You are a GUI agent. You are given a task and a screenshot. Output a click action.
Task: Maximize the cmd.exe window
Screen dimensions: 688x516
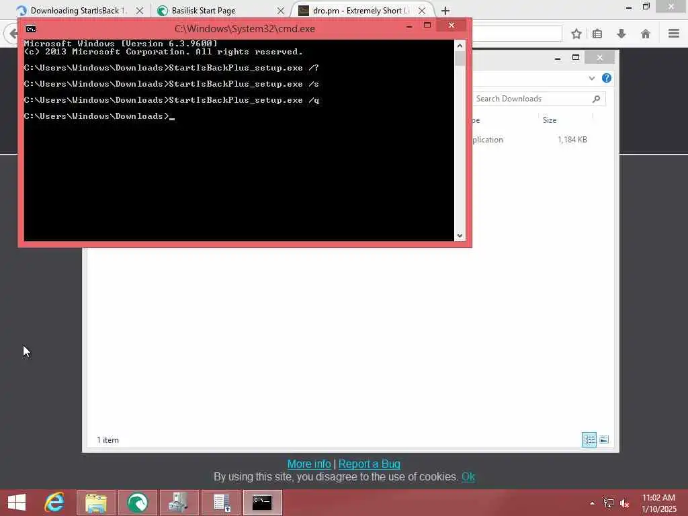[427, 26]
